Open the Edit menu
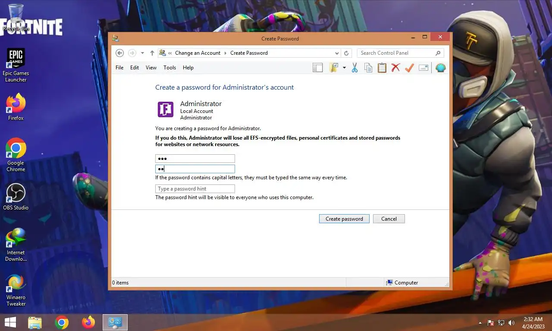Screen dimensions: 552x331 (x=135, y=68)
